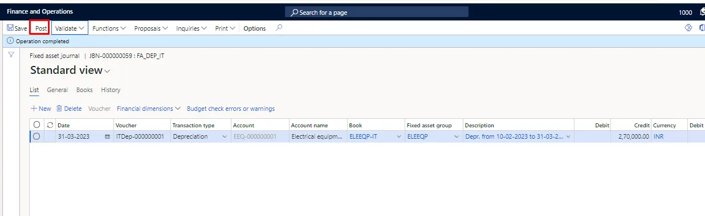Click the action pane search magnifier icon

279,28
